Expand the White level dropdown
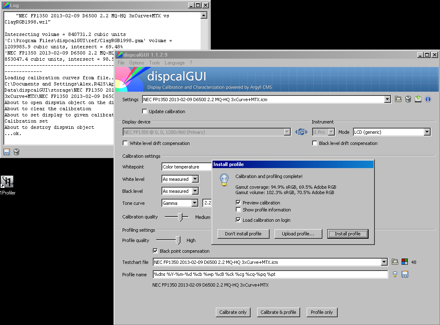440x325 pixels. click(195, 179)
